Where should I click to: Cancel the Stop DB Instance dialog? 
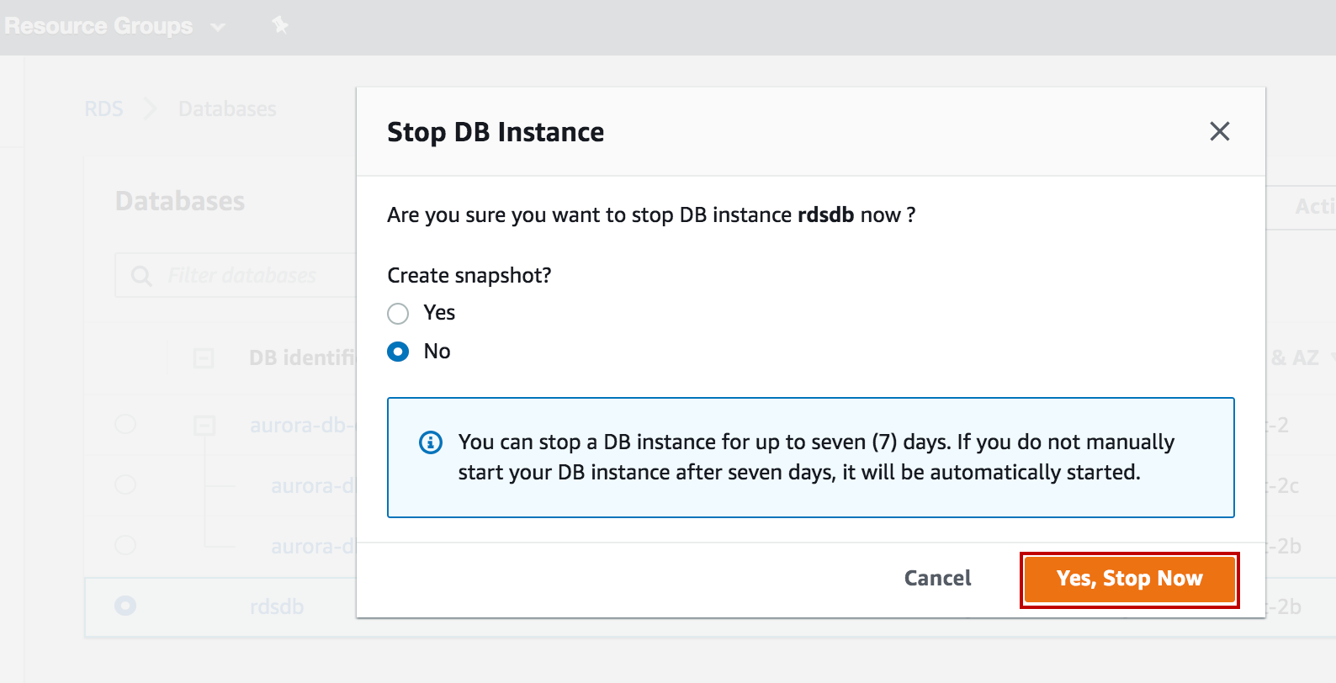pos(937,579)
